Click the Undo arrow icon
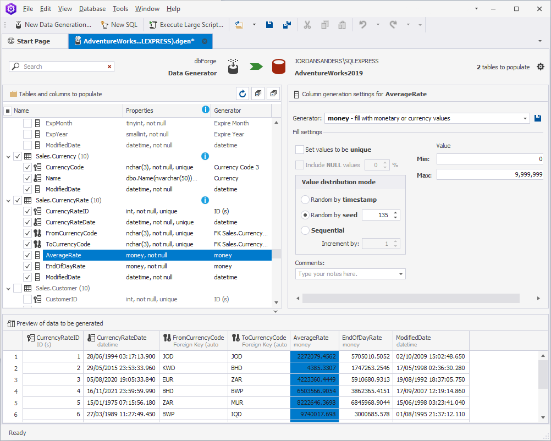The width and height of the screenshot is (551, 441). pyautogui.click(x=362, y=25)
